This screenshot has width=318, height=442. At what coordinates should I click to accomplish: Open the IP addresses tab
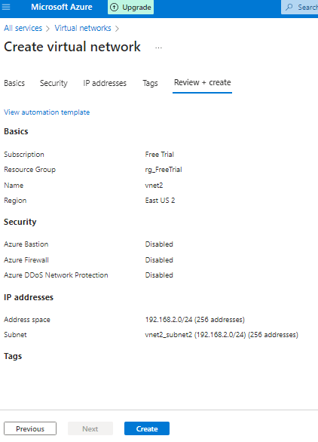coord(105,83)
